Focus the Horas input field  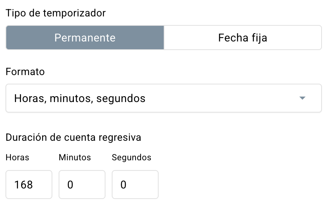29,185
